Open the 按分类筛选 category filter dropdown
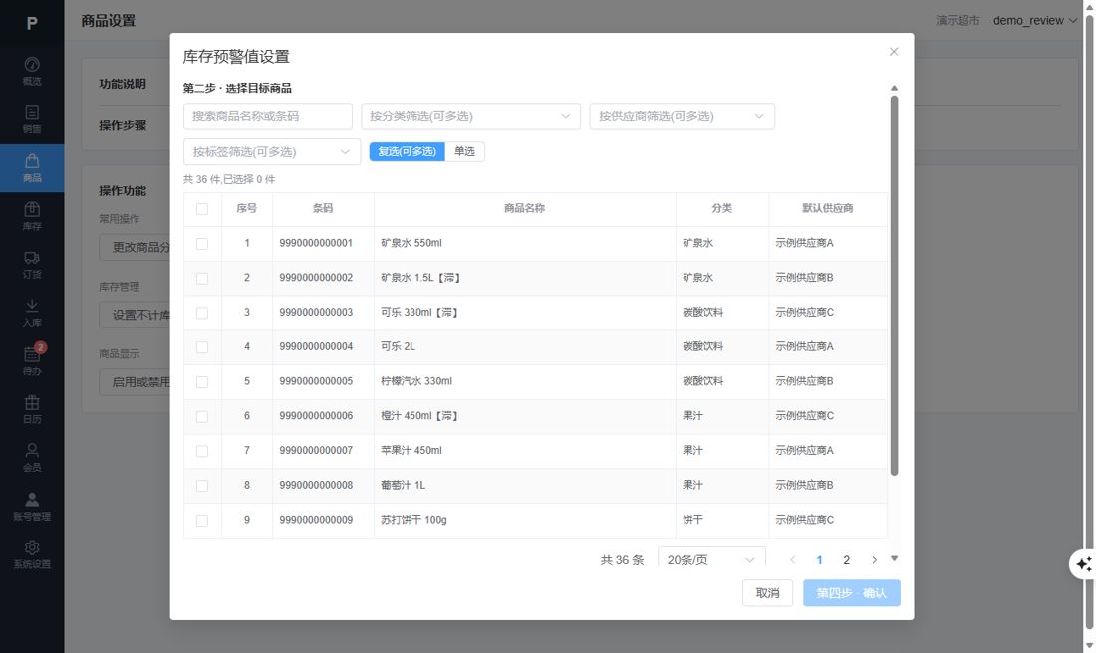 (470, 116)
